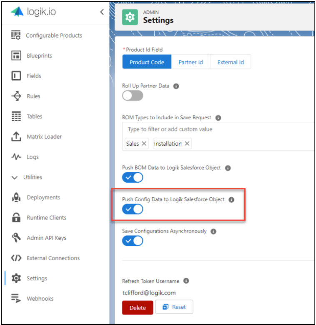Click the External Connections code icon
Screen dimensions: 316x325
[x=16, y=258]
